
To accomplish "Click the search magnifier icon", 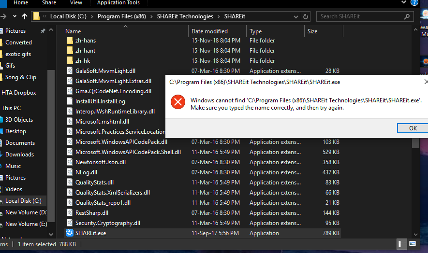I will point(407,16).
